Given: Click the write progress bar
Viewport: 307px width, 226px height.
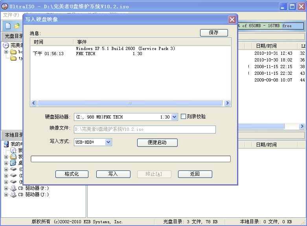Looking at the screenshot, I should (x=131, y=159).
